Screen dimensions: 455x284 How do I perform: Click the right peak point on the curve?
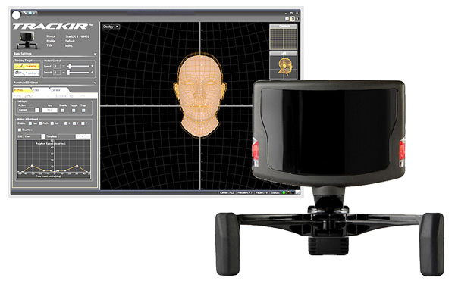[x=77, y=165]
